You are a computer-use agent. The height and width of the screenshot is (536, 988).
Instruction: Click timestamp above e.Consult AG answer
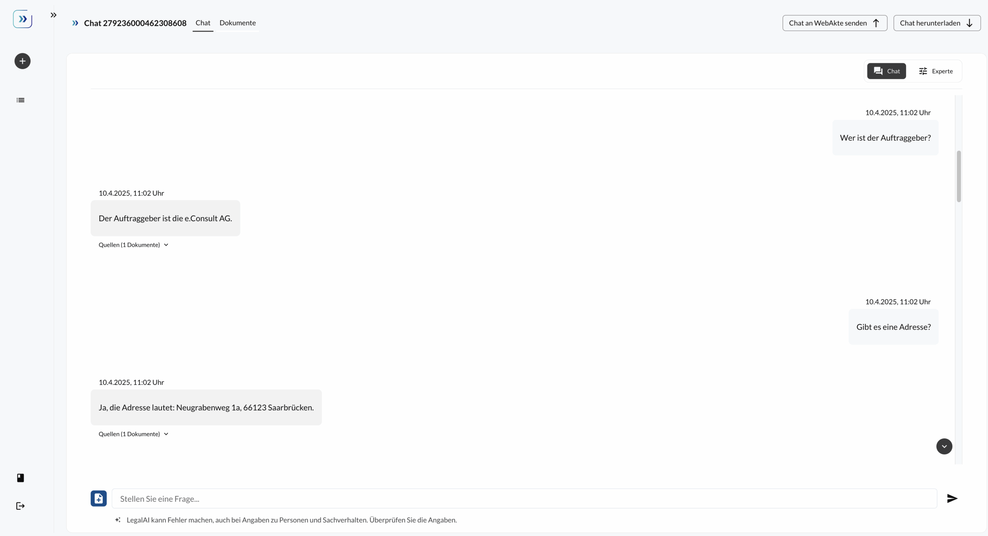(131, 193)
